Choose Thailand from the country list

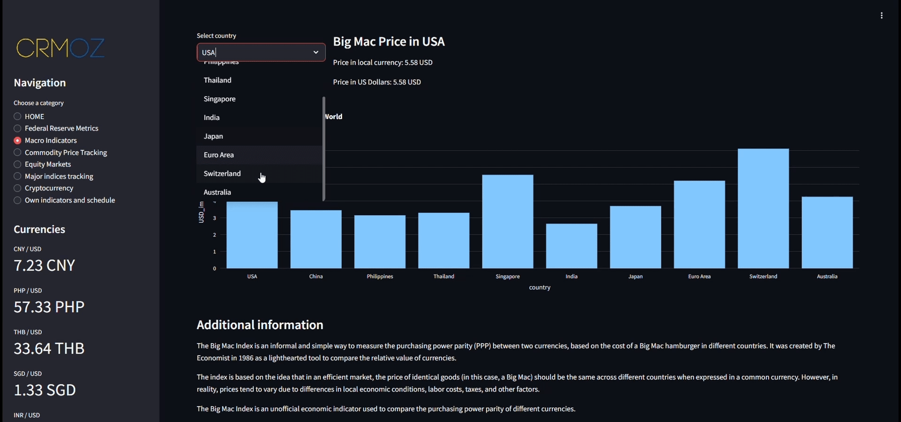click(x=217, y=80)
